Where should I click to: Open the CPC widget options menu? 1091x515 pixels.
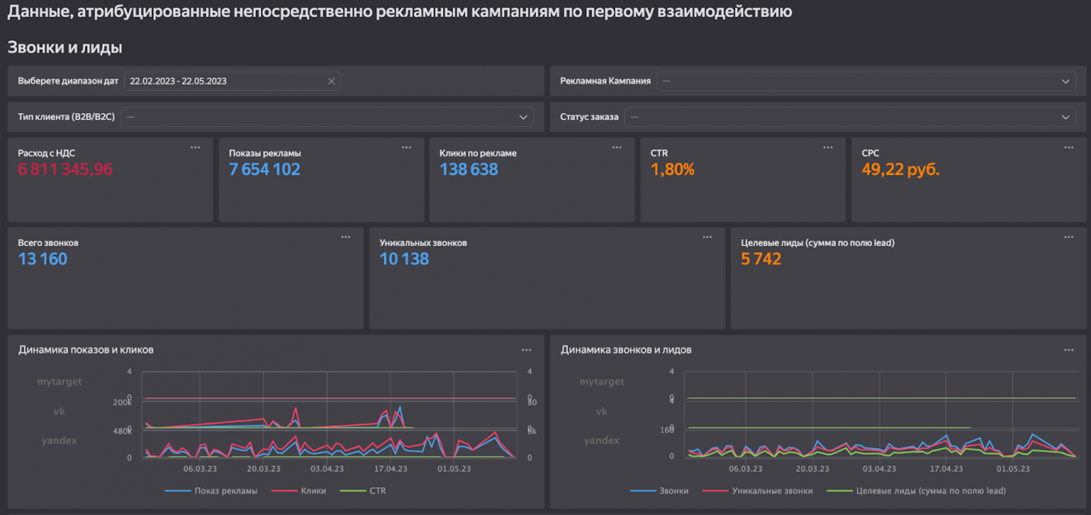(1068, 148)
